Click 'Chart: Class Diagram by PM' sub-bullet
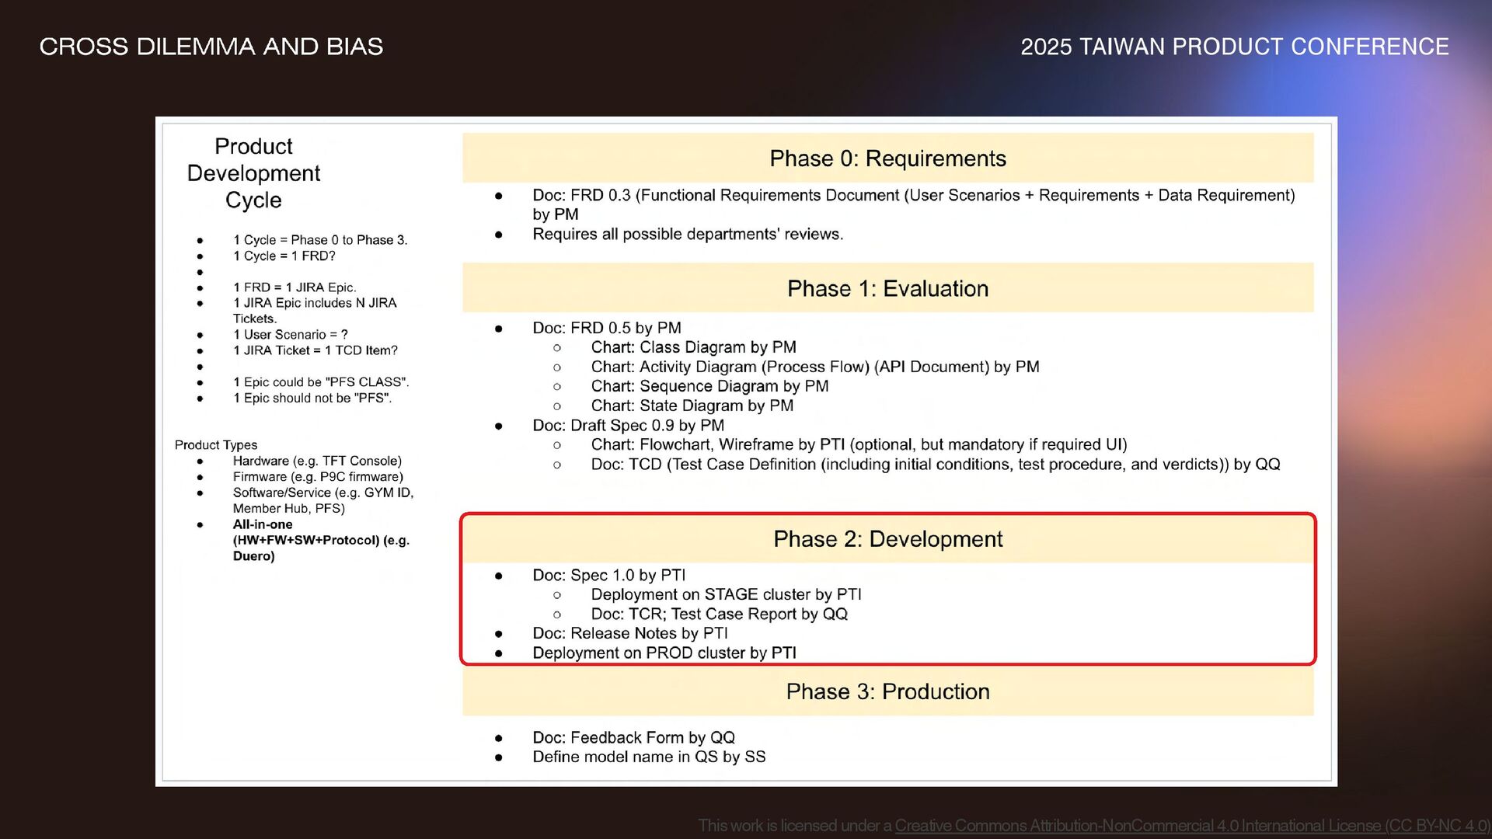The image size is (1492, 839). tap(693, 347)
